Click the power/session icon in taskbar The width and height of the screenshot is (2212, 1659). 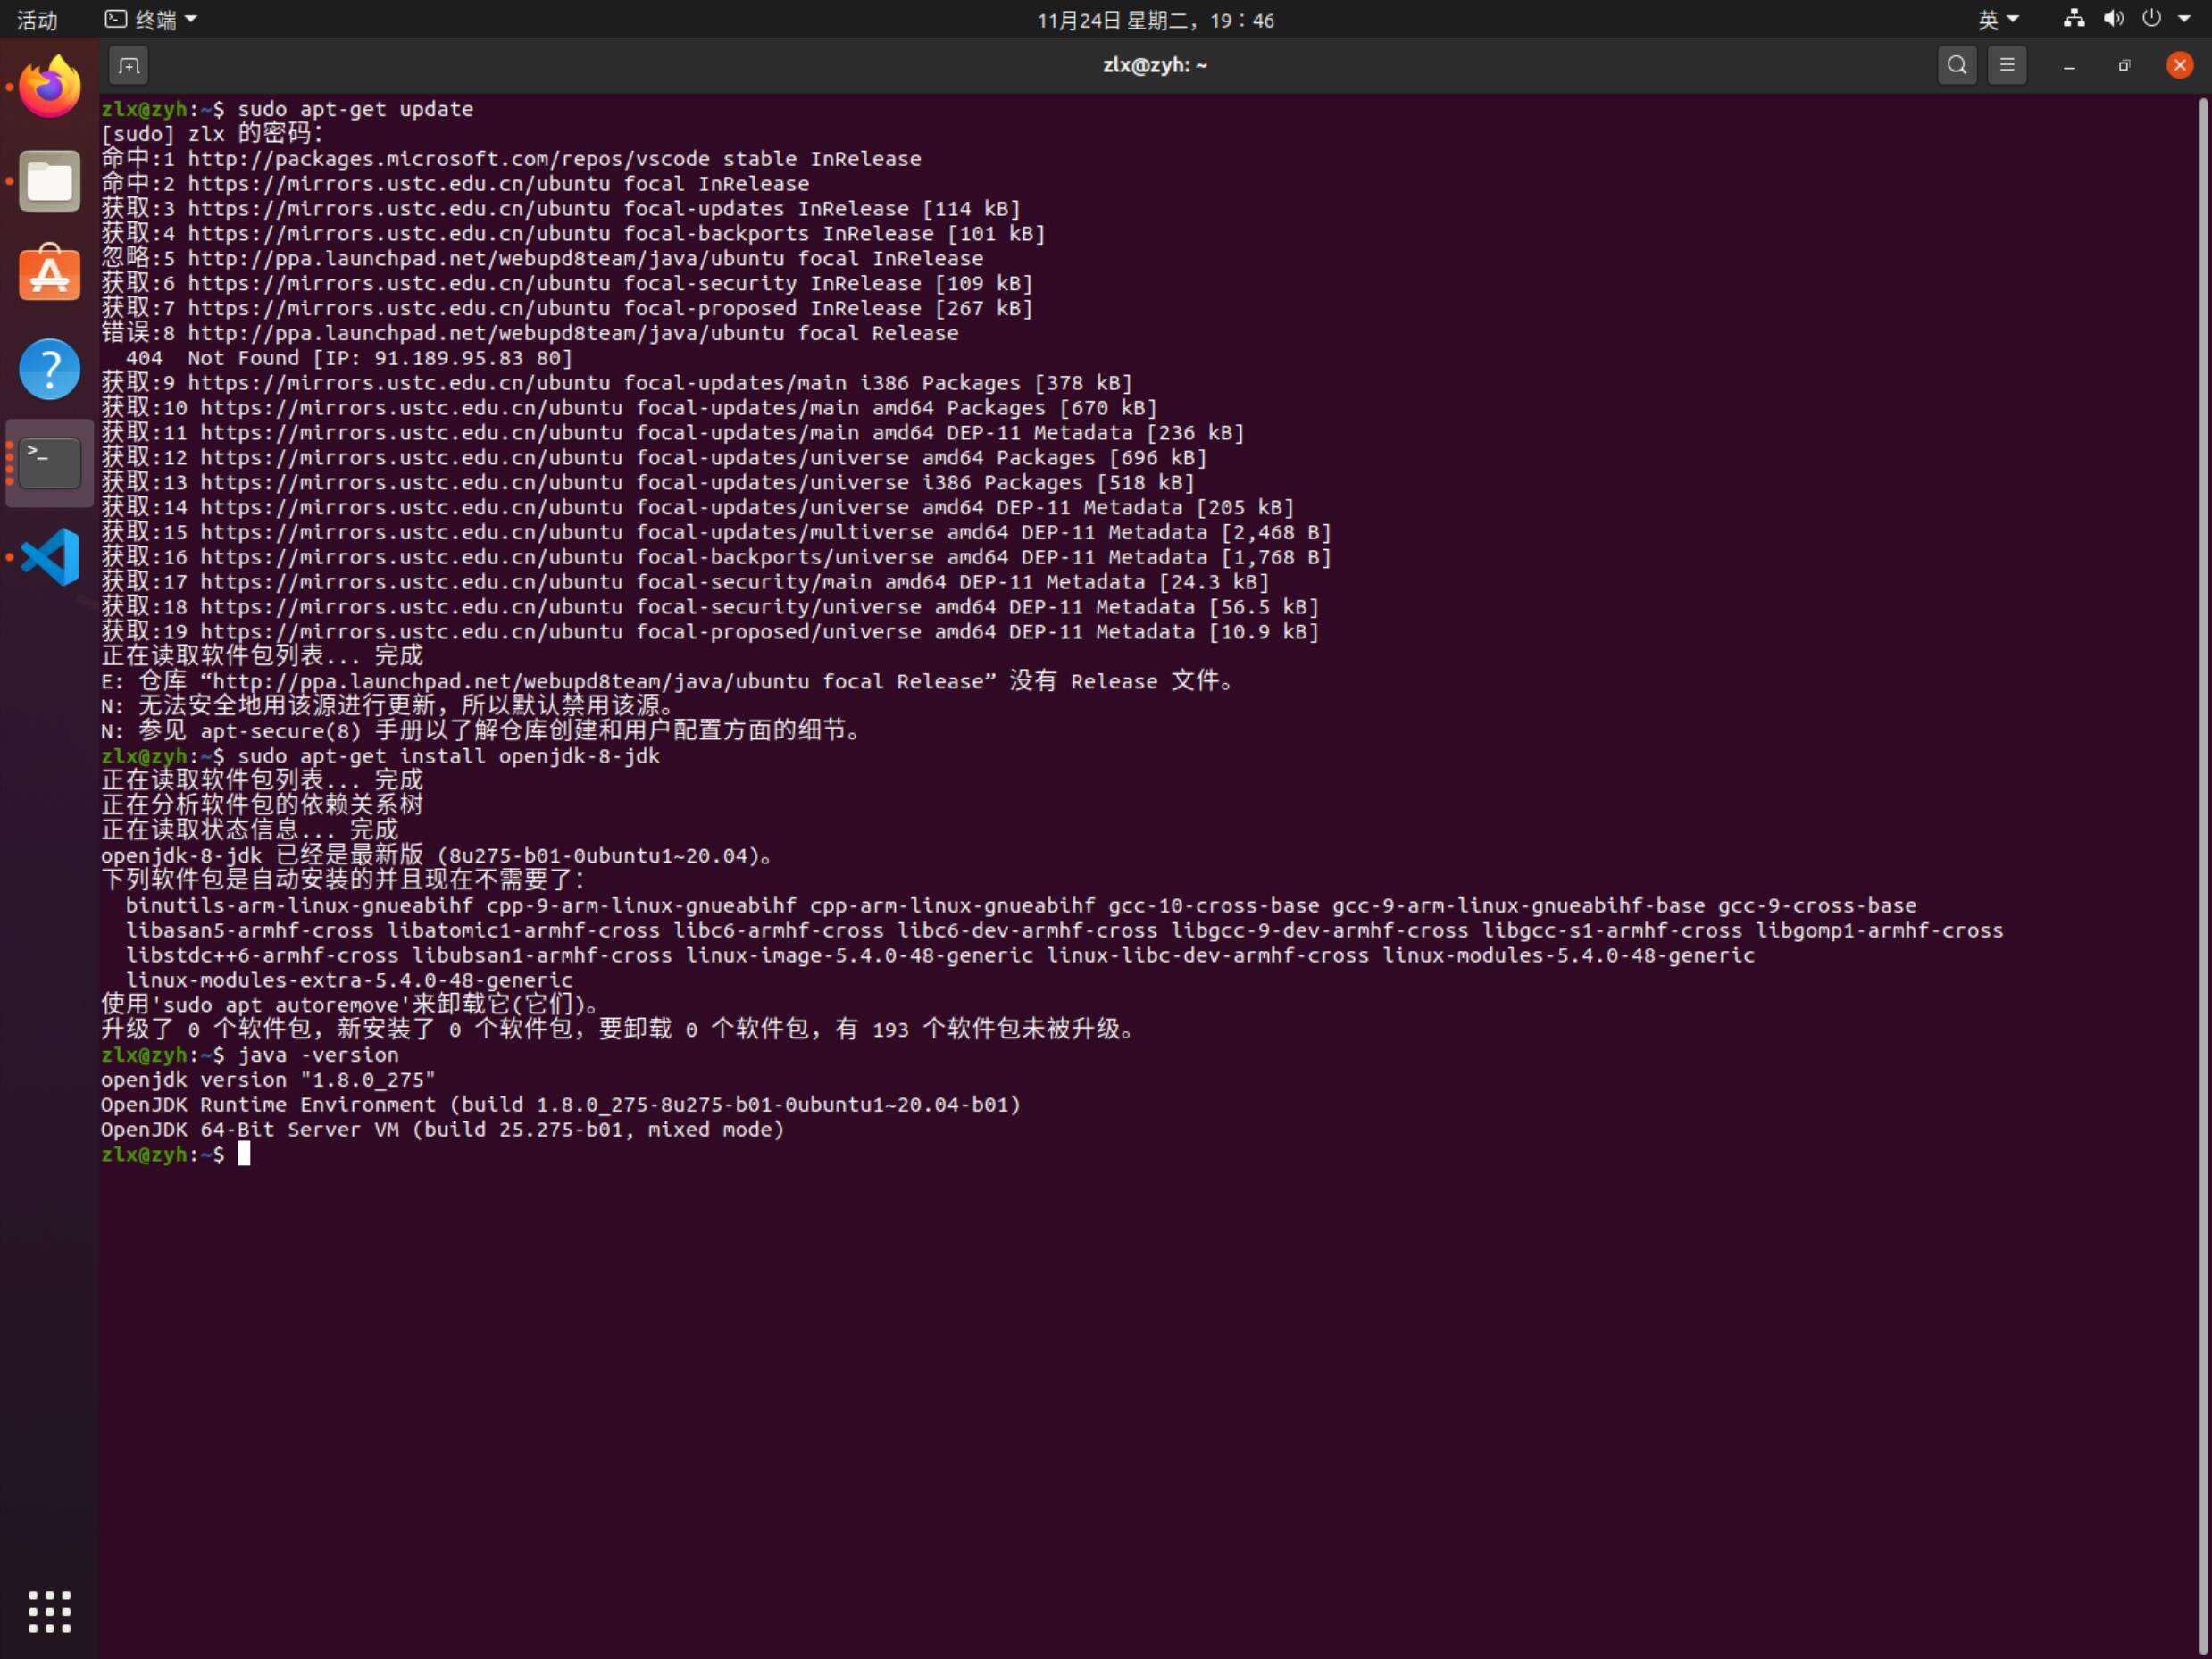tap(2149, 19)
